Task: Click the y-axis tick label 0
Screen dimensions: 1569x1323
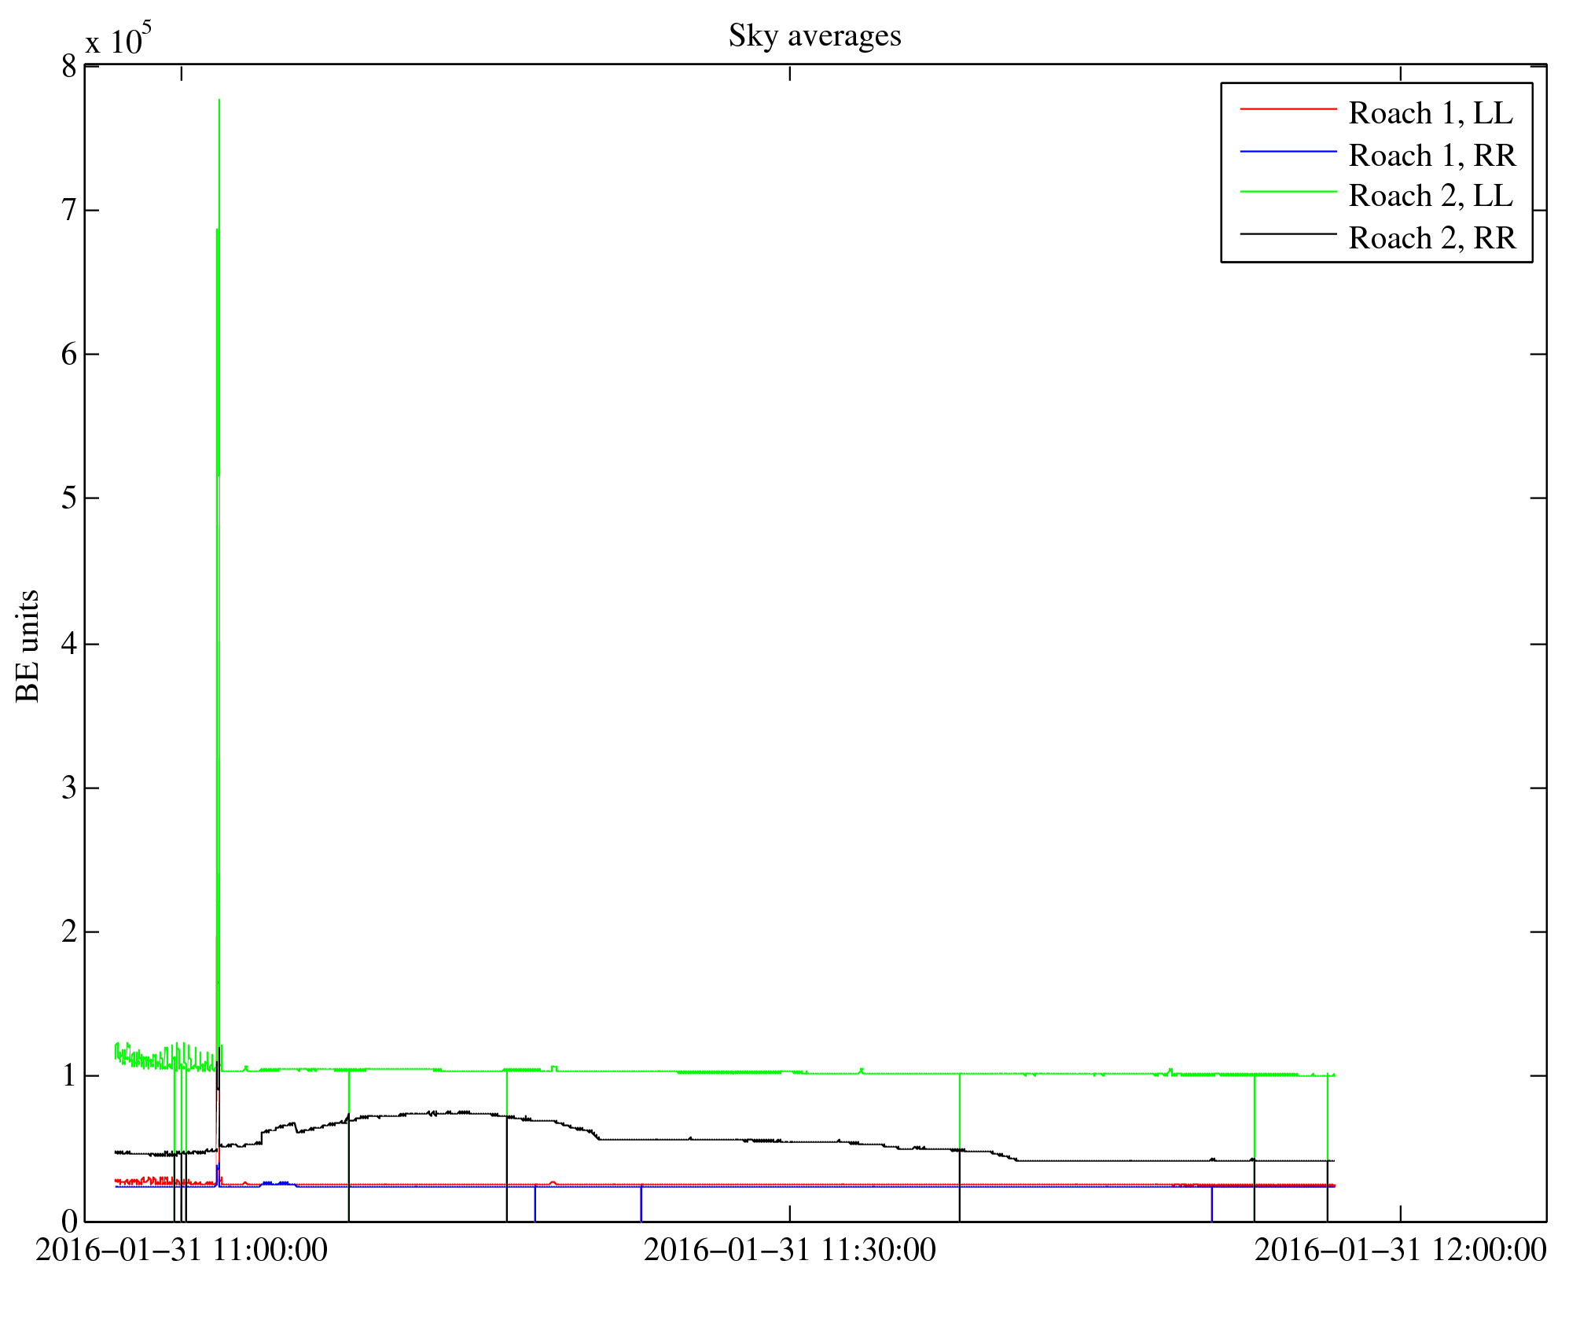Action: click(x=70, y=1221)
